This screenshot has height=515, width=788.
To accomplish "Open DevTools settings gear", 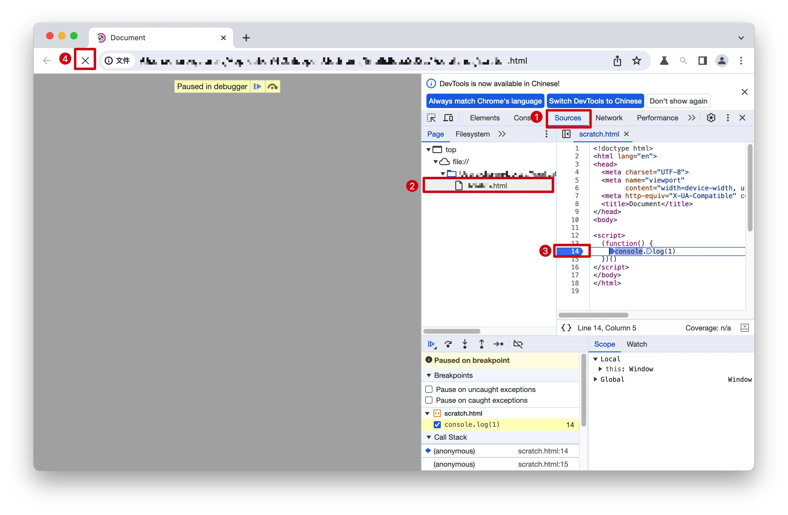I will click(711, 118).
